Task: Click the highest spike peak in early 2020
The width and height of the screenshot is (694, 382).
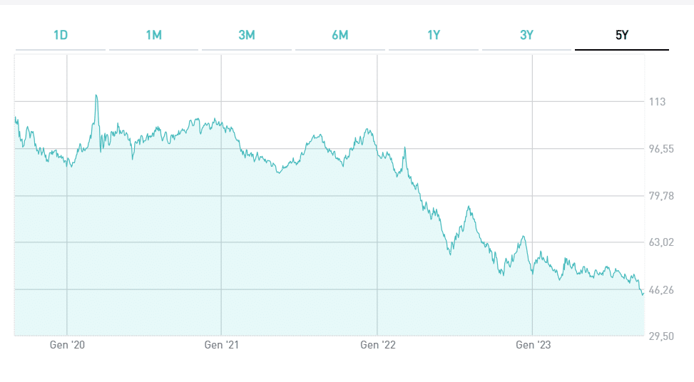Action: (96, 95)
